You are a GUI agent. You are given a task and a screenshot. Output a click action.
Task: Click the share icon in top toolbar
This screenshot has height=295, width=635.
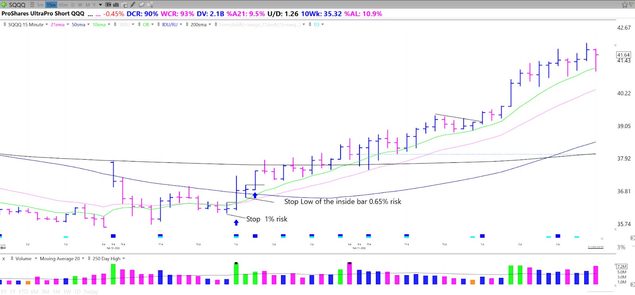[x=150, y=5]
